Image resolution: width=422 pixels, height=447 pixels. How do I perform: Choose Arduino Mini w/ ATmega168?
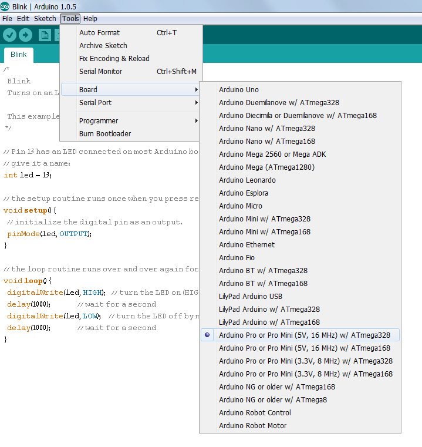(300, 232)
